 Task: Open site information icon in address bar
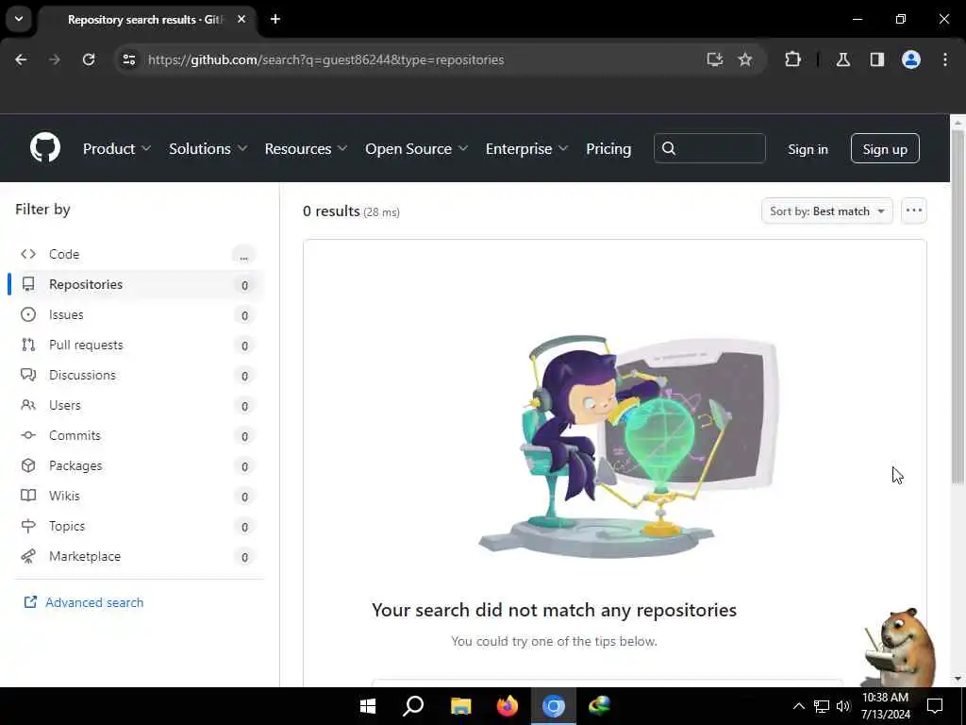point(128,59)
